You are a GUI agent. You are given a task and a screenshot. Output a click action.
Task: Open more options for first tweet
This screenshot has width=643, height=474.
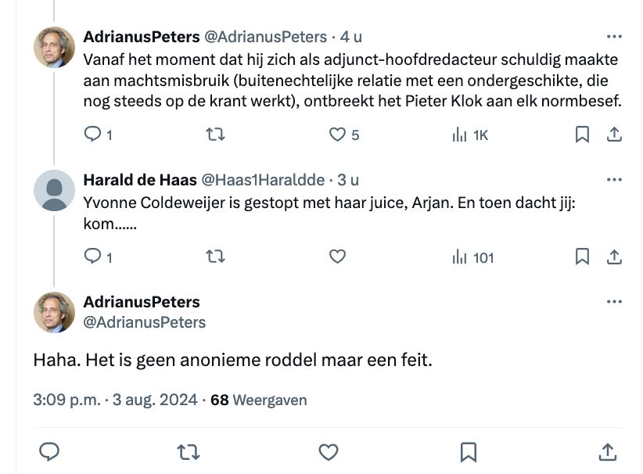coord(615,37)
